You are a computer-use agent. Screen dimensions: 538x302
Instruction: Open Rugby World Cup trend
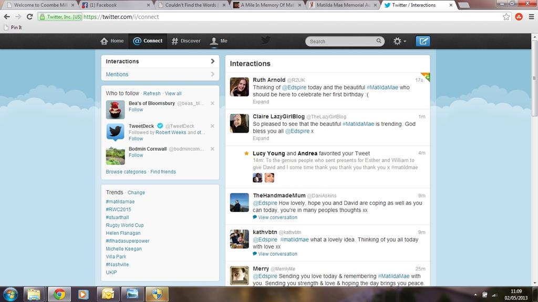pyautogui.click(x=125, y=225)
